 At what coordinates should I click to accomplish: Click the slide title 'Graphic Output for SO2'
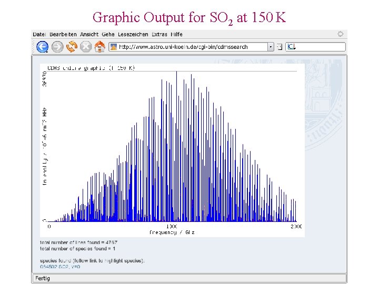189,18
